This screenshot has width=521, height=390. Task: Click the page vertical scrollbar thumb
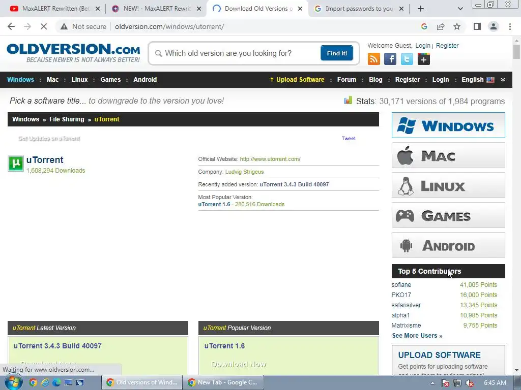516,51
